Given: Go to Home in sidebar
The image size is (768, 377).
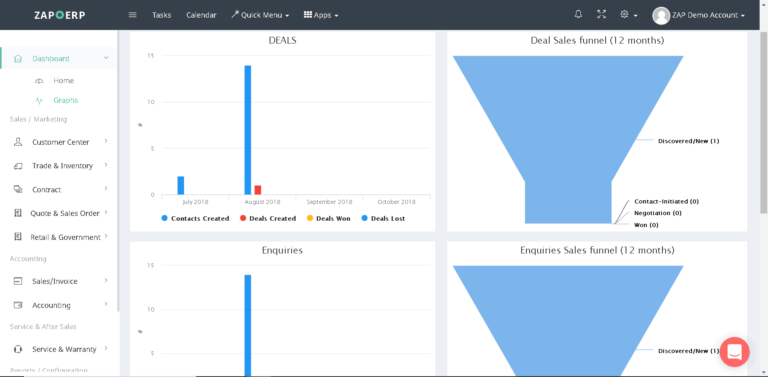Looking at the screenshot, I should (64, 81).
